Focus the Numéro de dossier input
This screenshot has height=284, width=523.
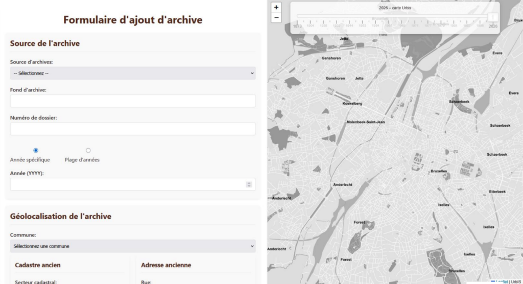click(133, 129)
